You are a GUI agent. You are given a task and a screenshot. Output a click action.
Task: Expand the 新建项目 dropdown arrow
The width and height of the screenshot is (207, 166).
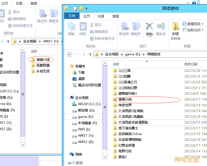[x=203, y=24]
